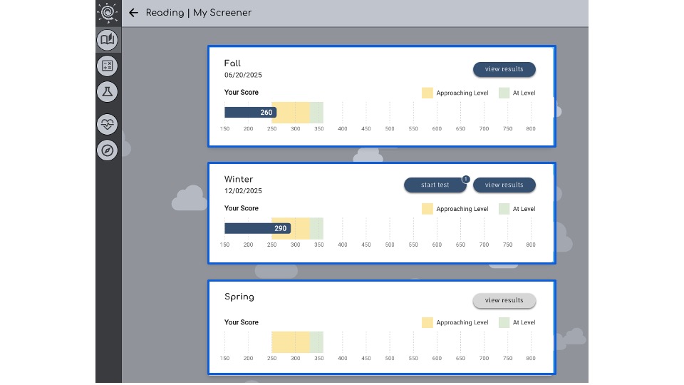Click At Level green swatch in Spring card
This screenshot has height=385, width=684.
504,322
